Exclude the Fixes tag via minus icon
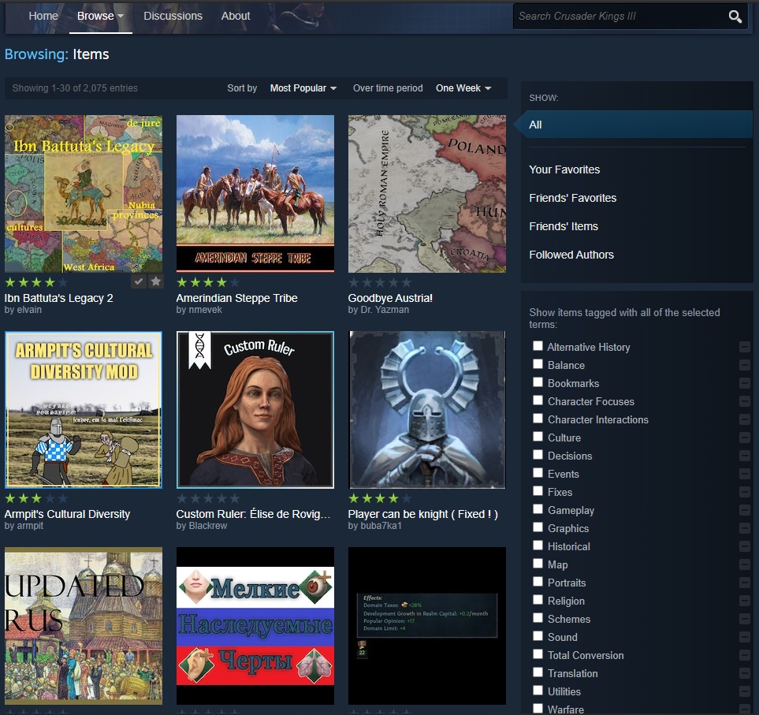 pos(745,492)
